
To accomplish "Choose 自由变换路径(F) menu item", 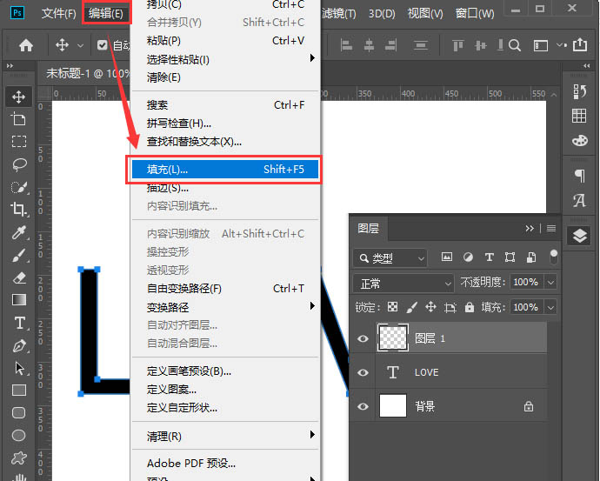I will pos(225,288).
